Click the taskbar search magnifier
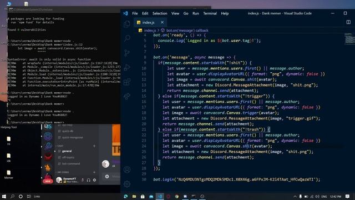Image resolution: width=355 pixels, height=200 pixels. coord(12,196)
